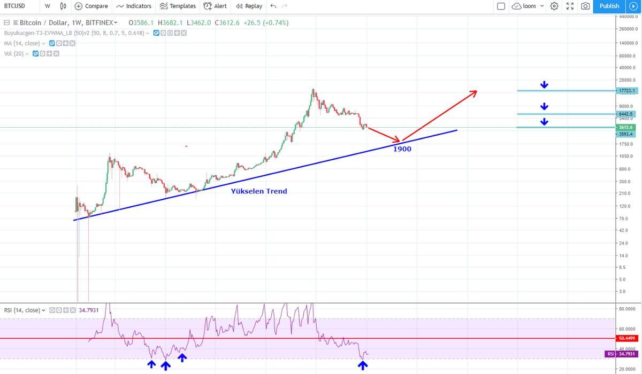This screenshot has width=642, height=374.
Task: Open settings for the RSI indicator
Action: (59, 310)
